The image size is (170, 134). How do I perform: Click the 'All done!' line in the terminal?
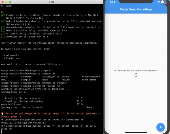7,6
